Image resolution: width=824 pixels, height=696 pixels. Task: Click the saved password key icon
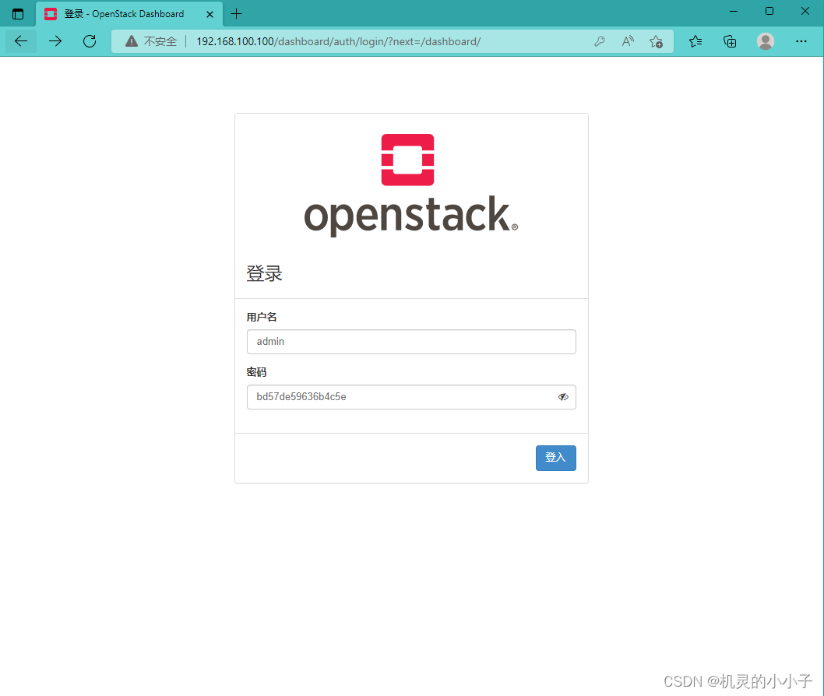click(599, 41)
